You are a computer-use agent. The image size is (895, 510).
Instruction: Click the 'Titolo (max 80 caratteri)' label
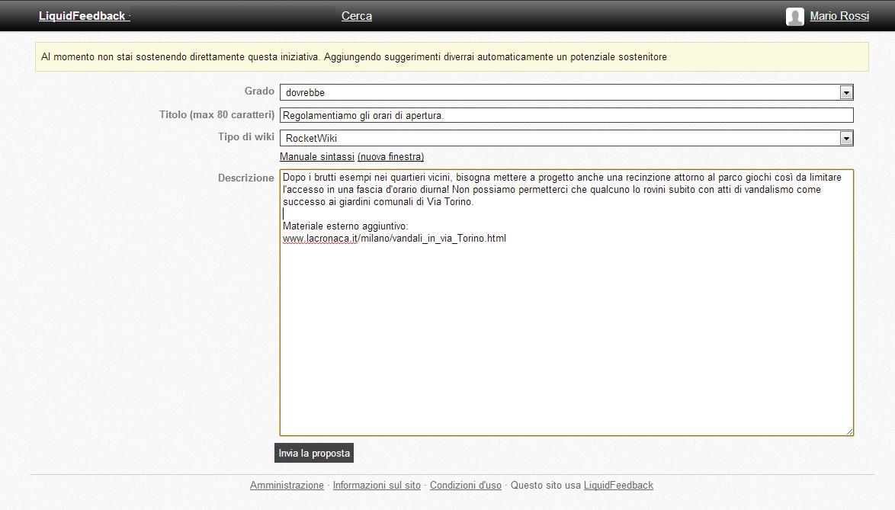(x=217, y=115)
